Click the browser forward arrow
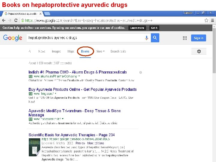This screenshot has height=162, width=216. point(10,20)
